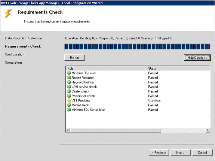Select the Completion step
Screen dimensions: 215x161
point(13,63)
